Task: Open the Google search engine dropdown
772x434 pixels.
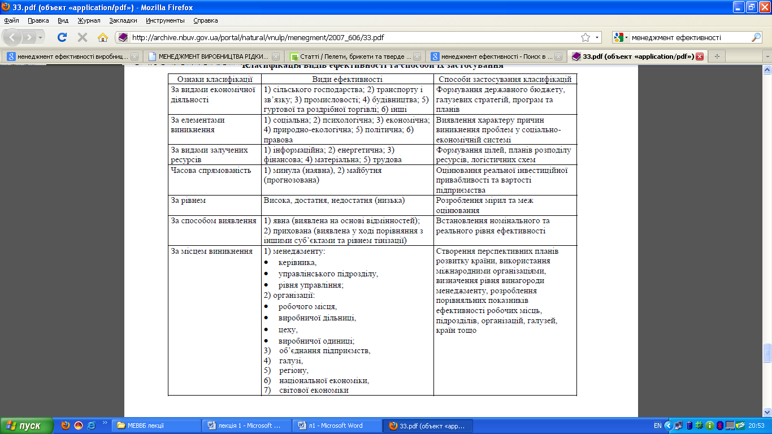Action: (x=621, y=37)
